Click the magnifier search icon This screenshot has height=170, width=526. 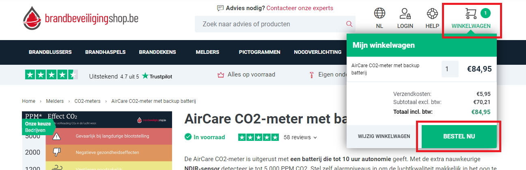click(x=349, y=24)
